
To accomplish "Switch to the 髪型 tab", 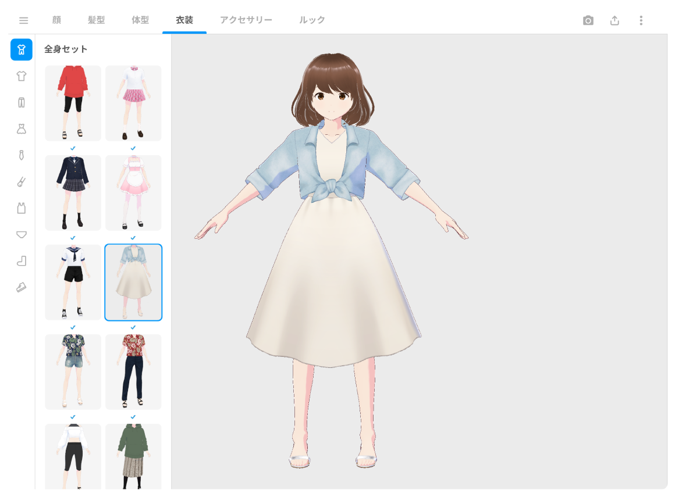I will (96, 20).
